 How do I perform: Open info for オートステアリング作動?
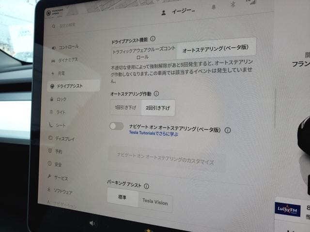click(x=156, y=93)
